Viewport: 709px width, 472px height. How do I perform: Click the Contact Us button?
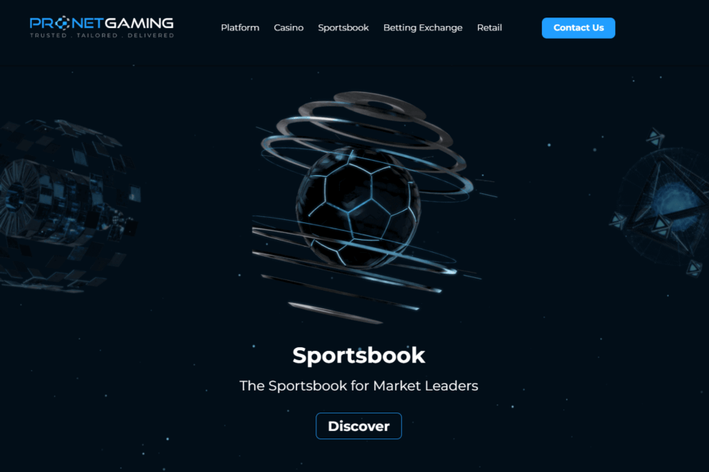[579, 28]
